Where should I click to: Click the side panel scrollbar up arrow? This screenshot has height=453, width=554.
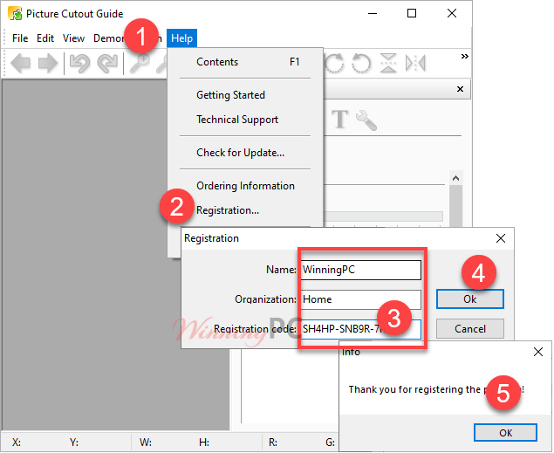(455, 178)
